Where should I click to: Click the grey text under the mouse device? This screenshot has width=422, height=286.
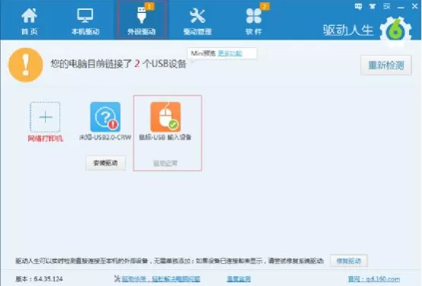point(166,163)
